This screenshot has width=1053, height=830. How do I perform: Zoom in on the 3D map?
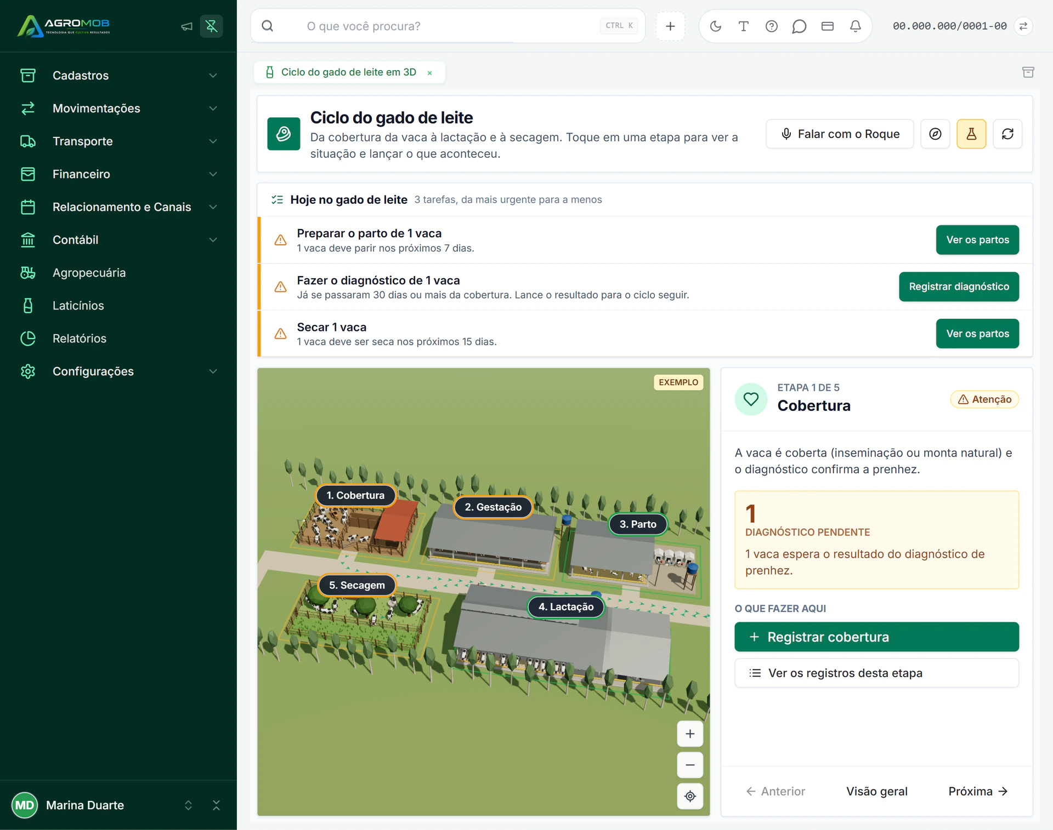(x=690, y=734)
